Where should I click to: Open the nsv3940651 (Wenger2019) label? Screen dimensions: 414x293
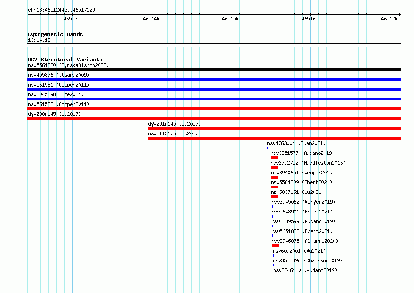pyautogui.click(x=303, y=173)
